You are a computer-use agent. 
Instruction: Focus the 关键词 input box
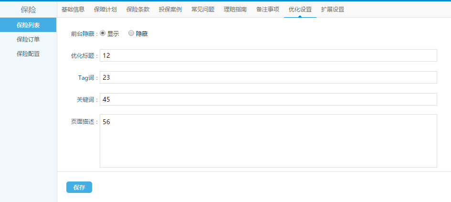(x=268, y=99)
